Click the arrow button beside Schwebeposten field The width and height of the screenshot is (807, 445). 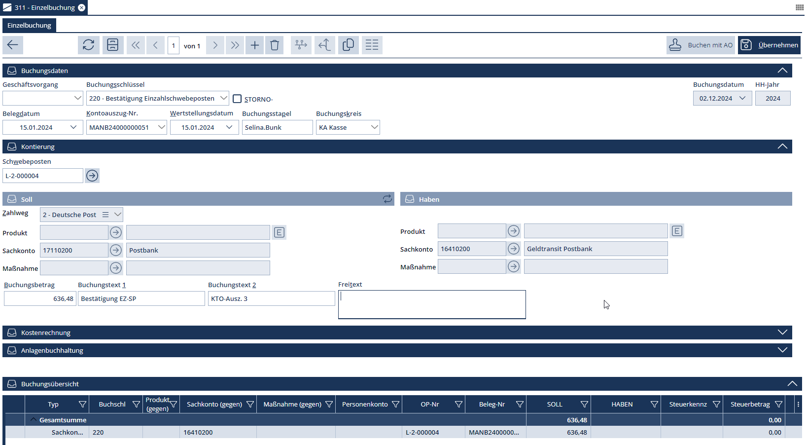[92, 176]
